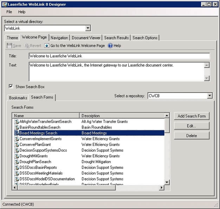The image size is (220, 209).
Task: Open the virtual directory dropdown
Action: coord(88,28)
